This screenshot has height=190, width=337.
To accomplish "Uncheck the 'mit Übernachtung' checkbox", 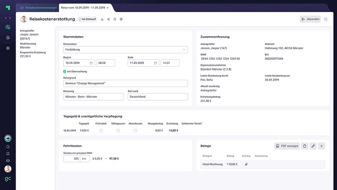I will [x=64, y=71].
